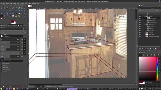Image resolution: width=161 pixels, height=90 pixels.
Task: Create a new layer group
Action: [143, 49]
